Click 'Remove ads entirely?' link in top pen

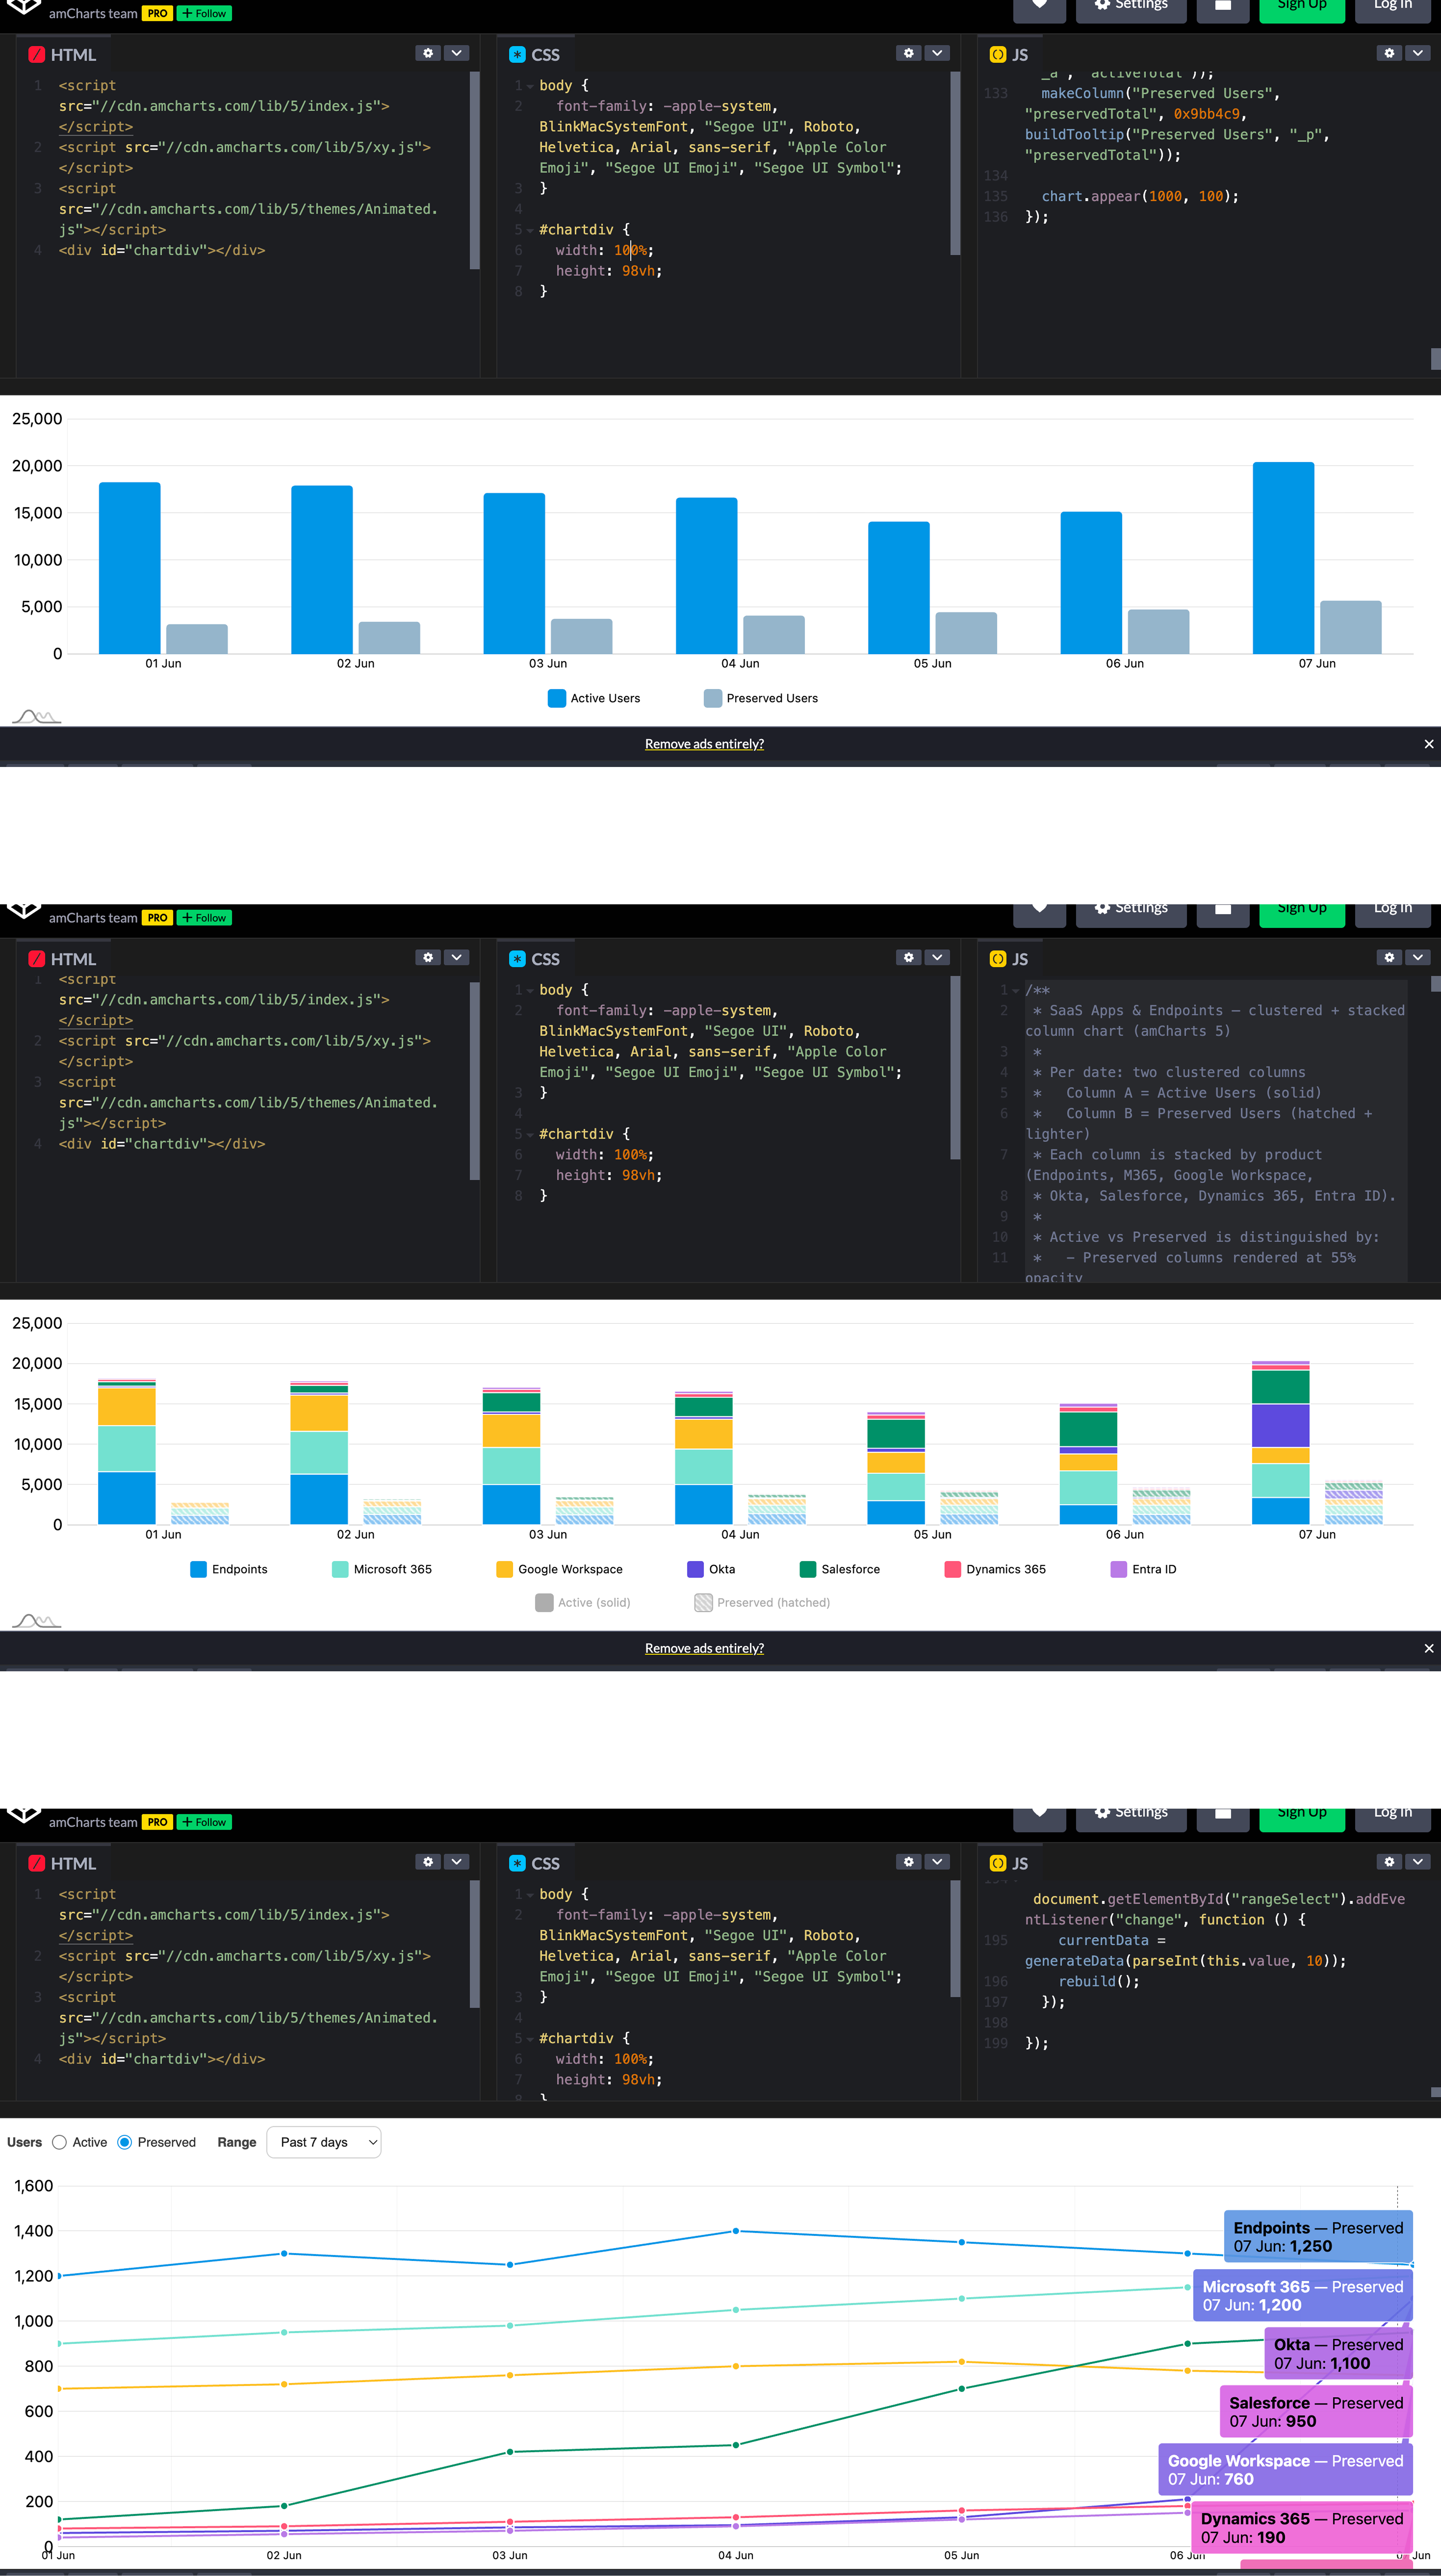[704, 744]
